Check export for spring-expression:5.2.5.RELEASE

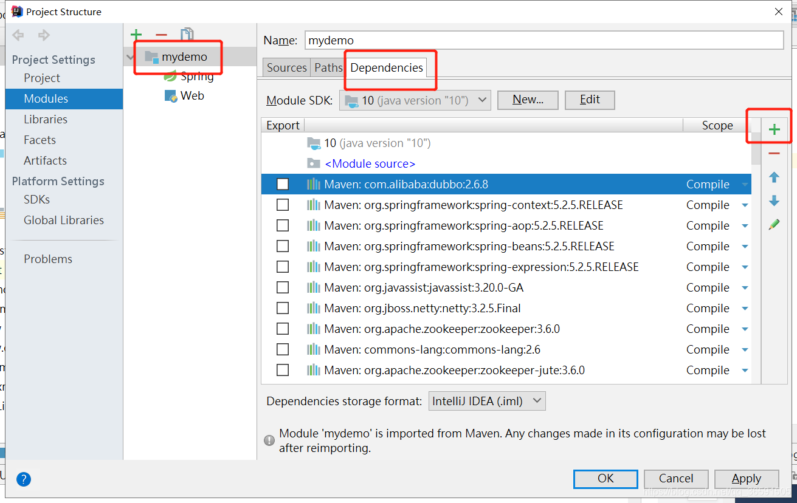[x=283, y=267]
